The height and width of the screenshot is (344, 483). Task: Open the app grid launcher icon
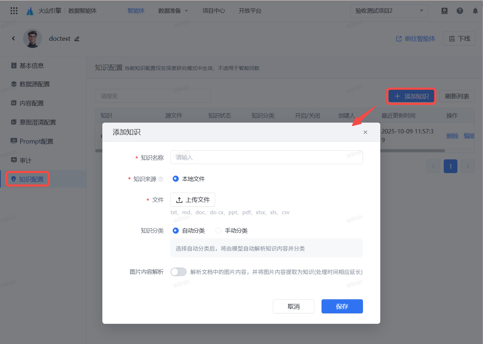[x=14, y=11]
